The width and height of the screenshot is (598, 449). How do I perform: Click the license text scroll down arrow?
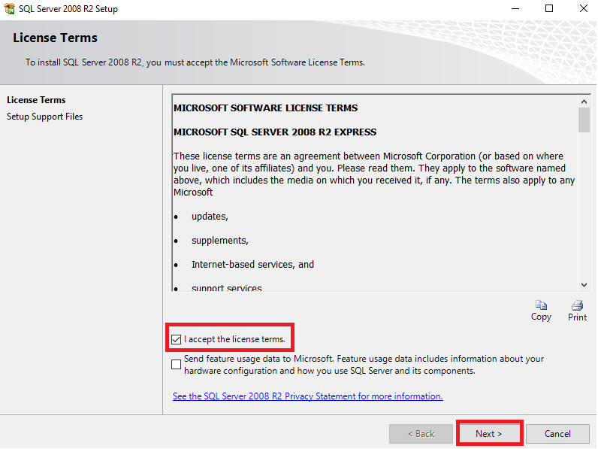pyautogui.click(x=584, y=285)
